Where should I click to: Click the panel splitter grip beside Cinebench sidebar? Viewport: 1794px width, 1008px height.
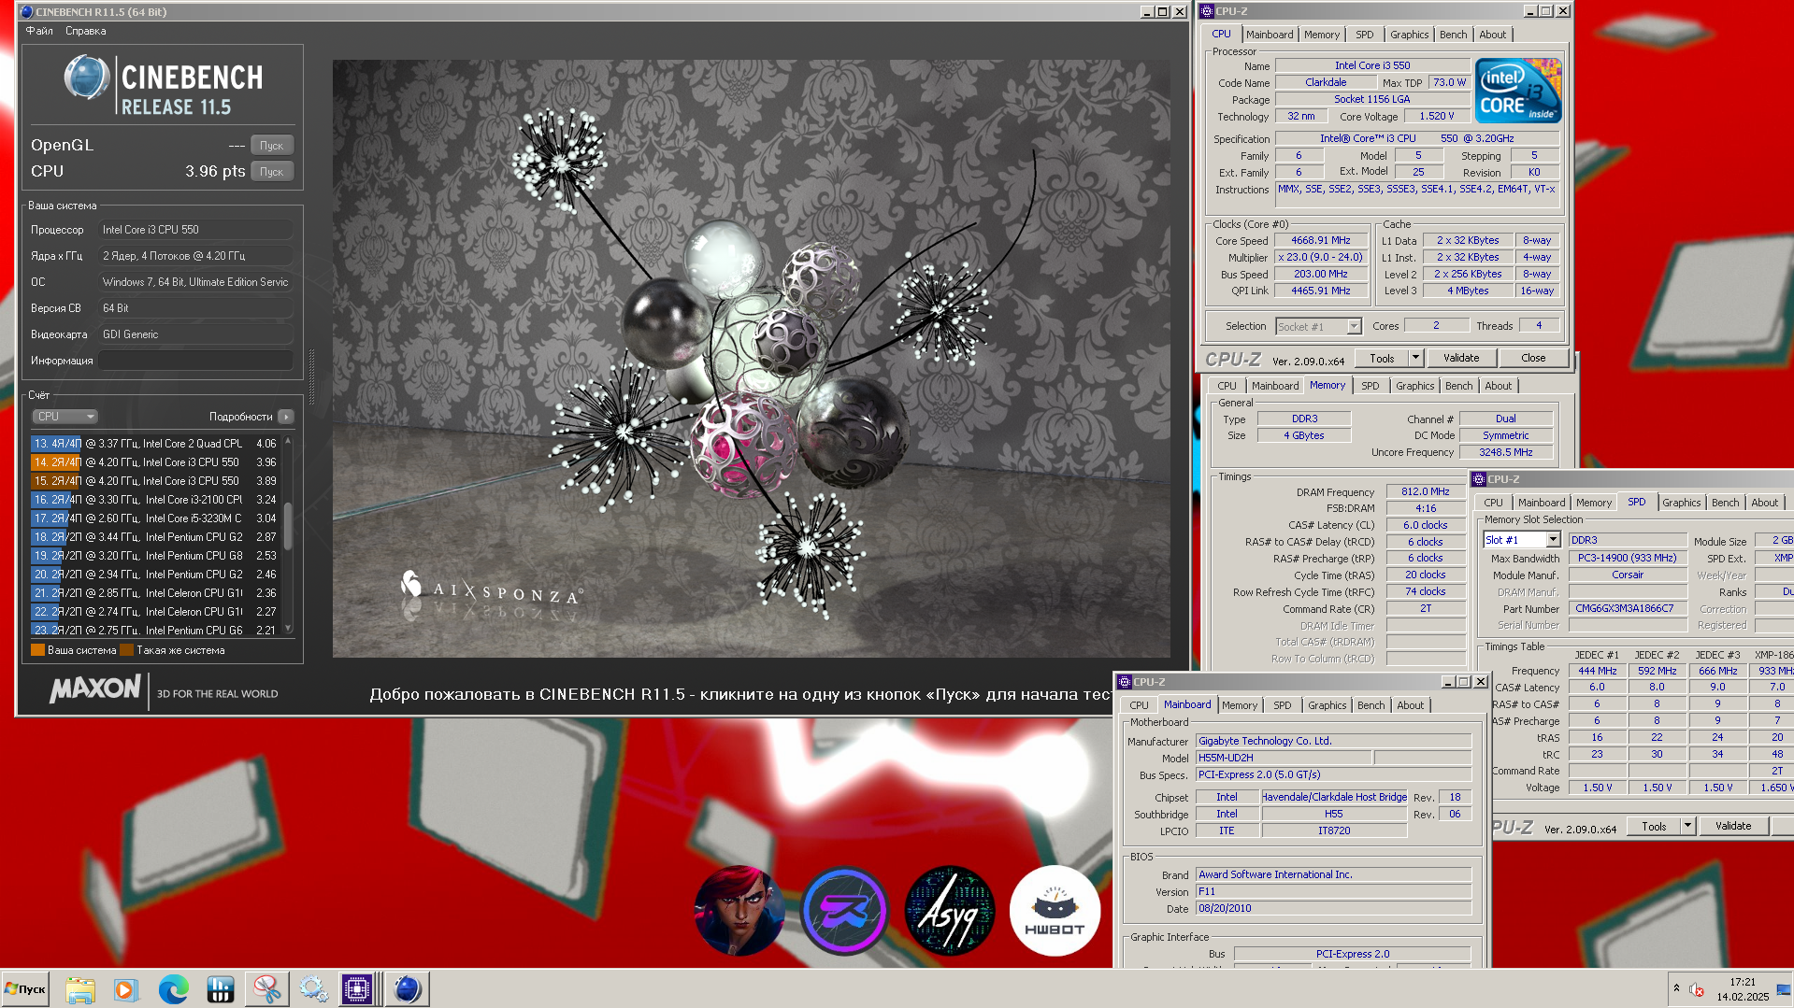(311, 377)
